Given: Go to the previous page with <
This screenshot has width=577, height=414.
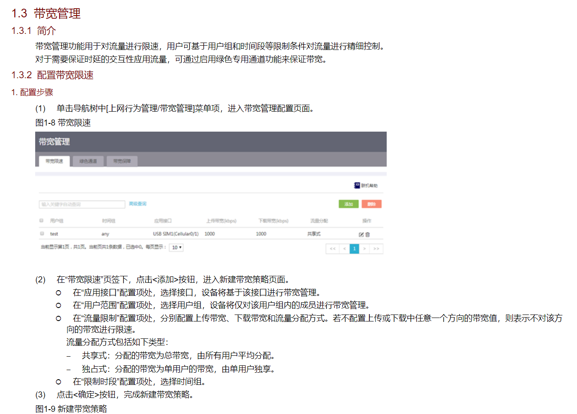Looking at the screenshot, I should [345, 249].
